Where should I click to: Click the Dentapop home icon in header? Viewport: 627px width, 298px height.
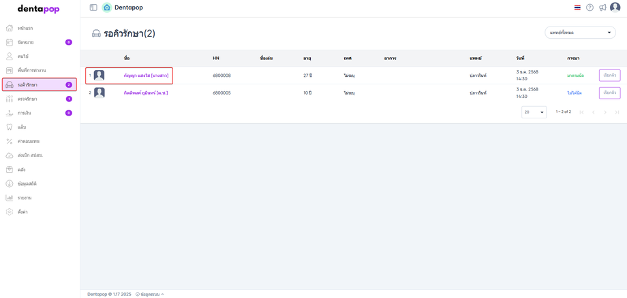(107, 7)
